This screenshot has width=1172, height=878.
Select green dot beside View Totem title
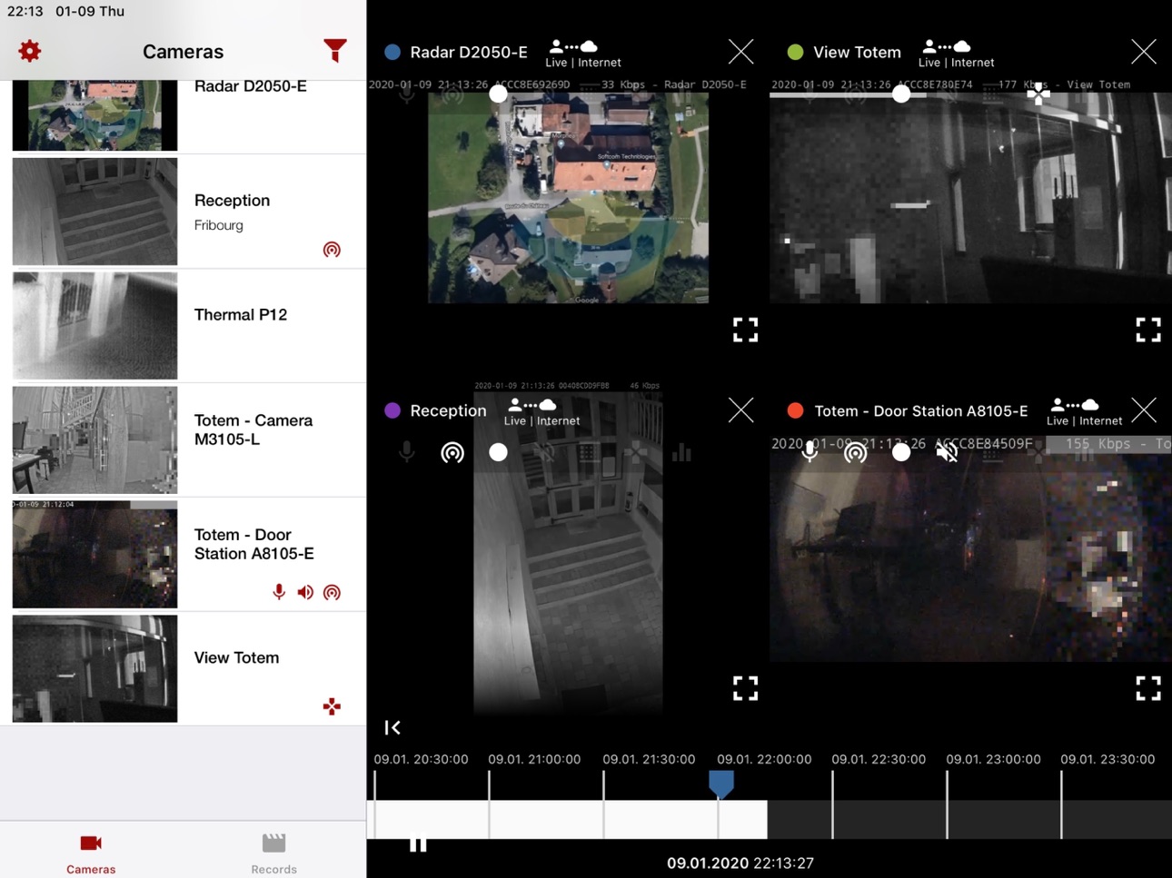point(795,52)
